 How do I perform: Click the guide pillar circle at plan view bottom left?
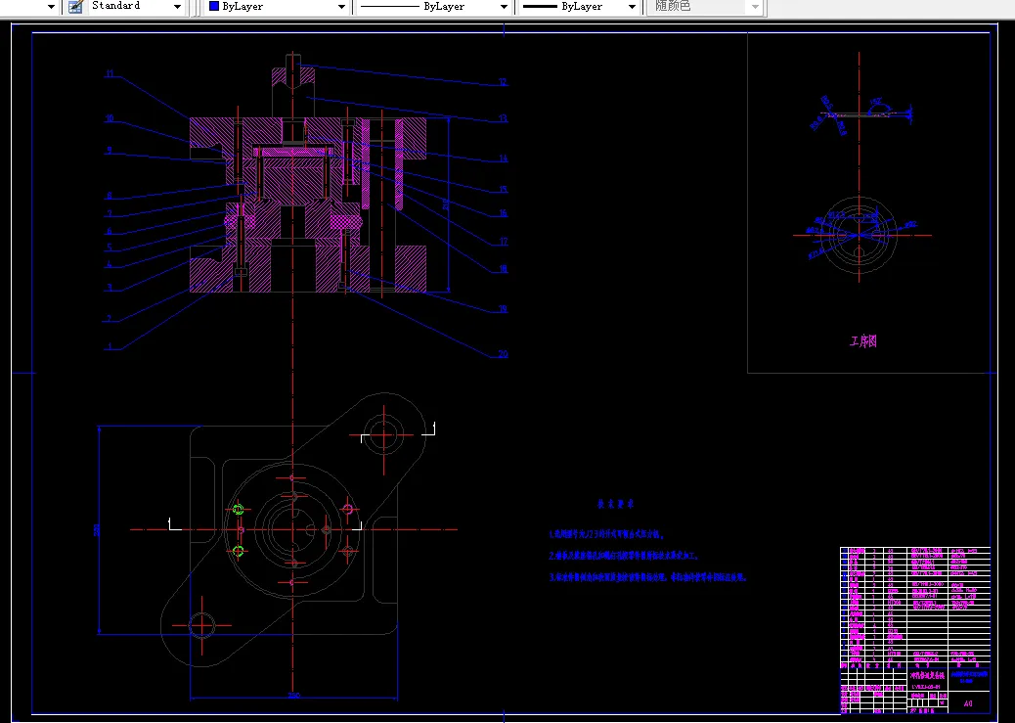(202, 626)
